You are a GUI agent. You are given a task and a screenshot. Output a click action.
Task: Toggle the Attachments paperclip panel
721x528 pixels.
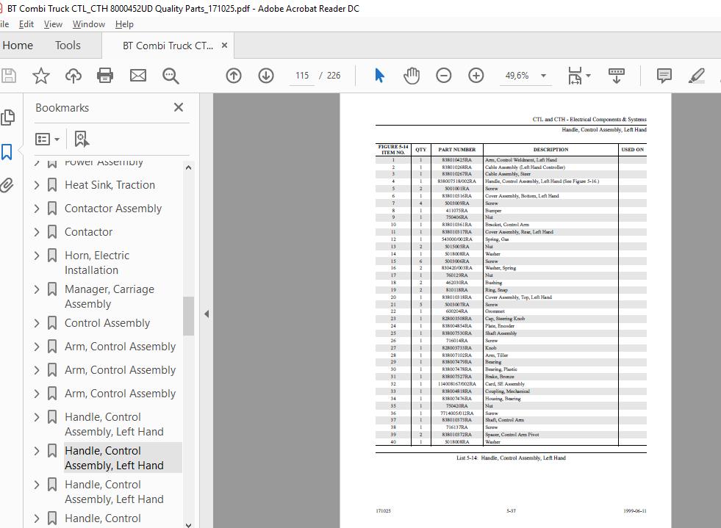(x=7, y=184)
